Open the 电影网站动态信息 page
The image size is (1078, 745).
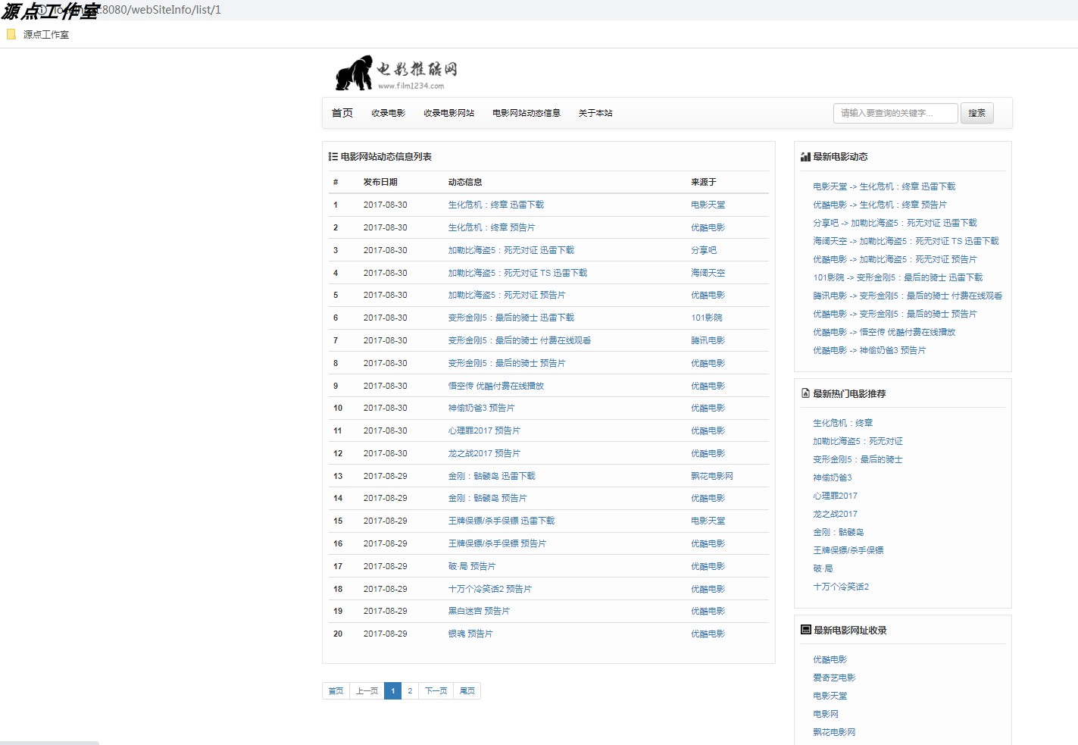pyautogui.click(x=526, y=112)
